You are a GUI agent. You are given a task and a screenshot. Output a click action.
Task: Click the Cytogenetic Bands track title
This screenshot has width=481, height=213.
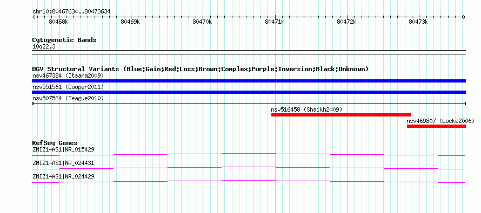click(64, 40)
